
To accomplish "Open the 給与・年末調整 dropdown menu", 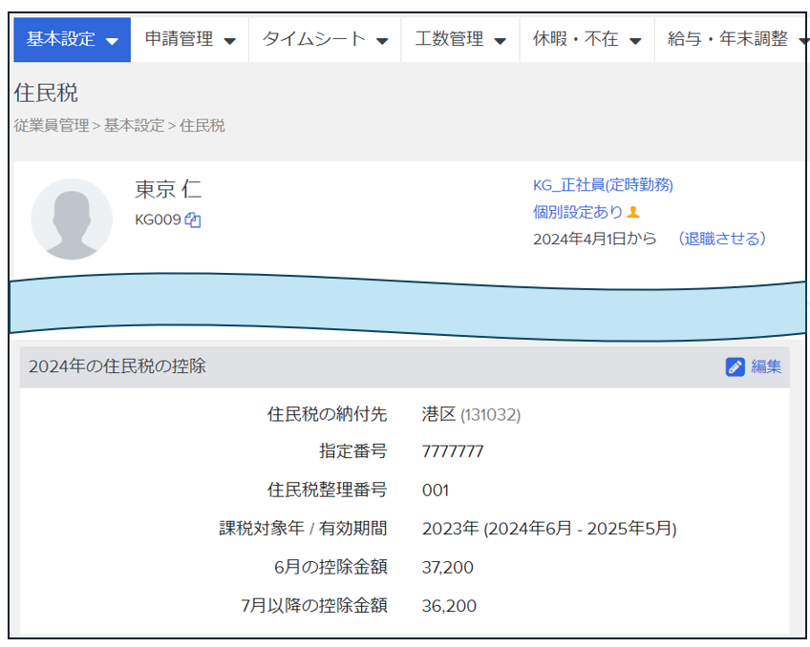I will [732, 40].
